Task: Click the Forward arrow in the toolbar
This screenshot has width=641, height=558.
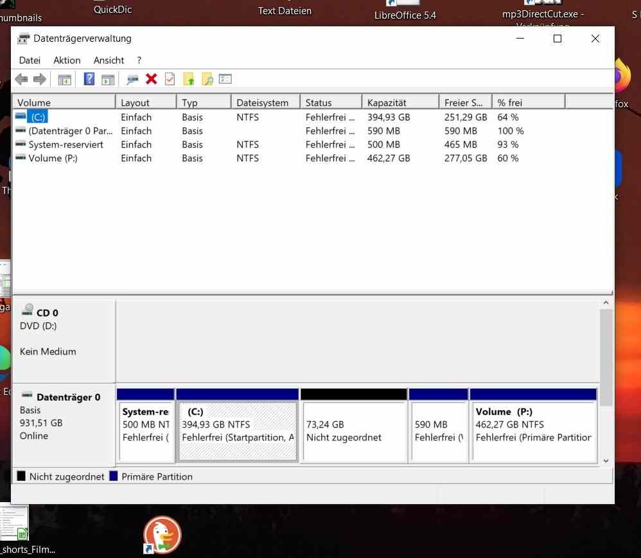Action: 40,79
